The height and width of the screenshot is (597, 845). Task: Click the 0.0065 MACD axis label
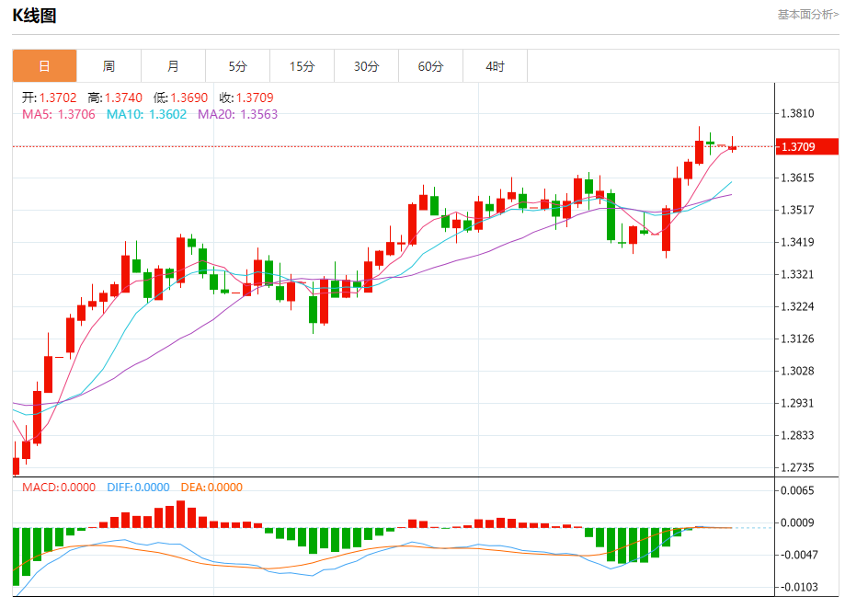(x=796, y=491)
